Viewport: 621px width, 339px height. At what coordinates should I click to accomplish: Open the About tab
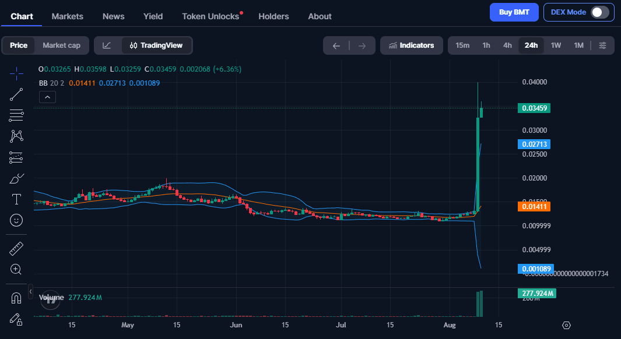click(320, 16)
